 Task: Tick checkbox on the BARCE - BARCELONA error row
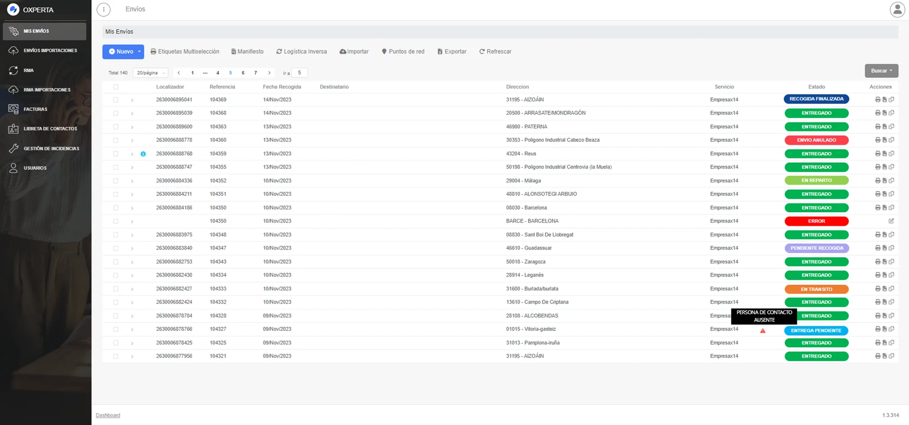tap(115, 221)
